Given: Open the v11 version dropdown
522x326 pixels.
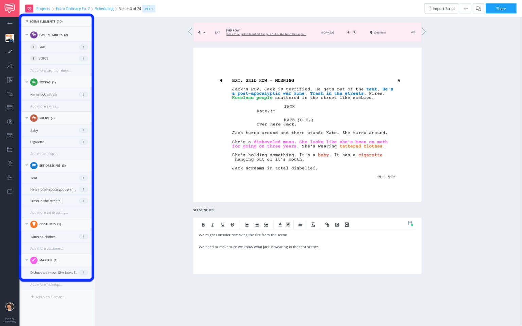Looking at the screenshot, I should (149, 8).
